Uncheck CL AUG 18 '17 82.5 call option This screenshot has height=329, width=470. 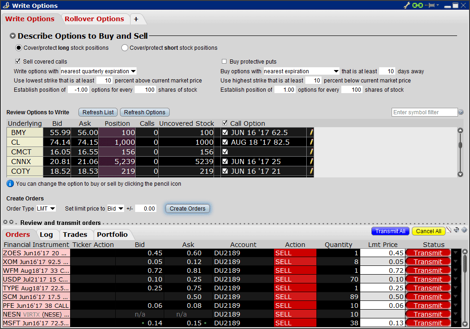pyautogui.click(x=225, y=142)
